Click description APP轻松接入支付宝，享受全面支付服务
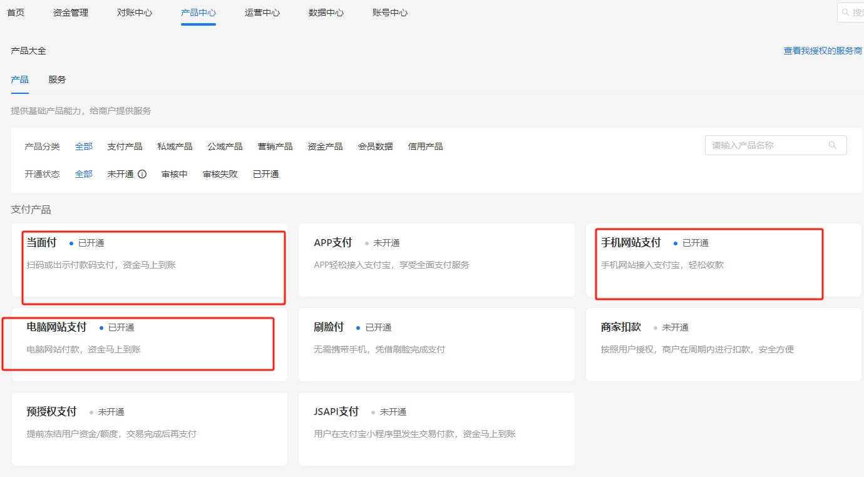This screenshot has width=864, height=477. click(392, 265)
